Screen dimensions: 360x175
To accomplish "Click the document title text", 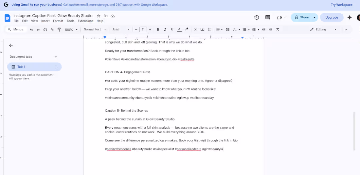I will tap(53, 16).
